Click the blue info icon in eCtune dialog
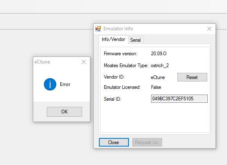This screenshot has width=227, height=165. [50, 84]
